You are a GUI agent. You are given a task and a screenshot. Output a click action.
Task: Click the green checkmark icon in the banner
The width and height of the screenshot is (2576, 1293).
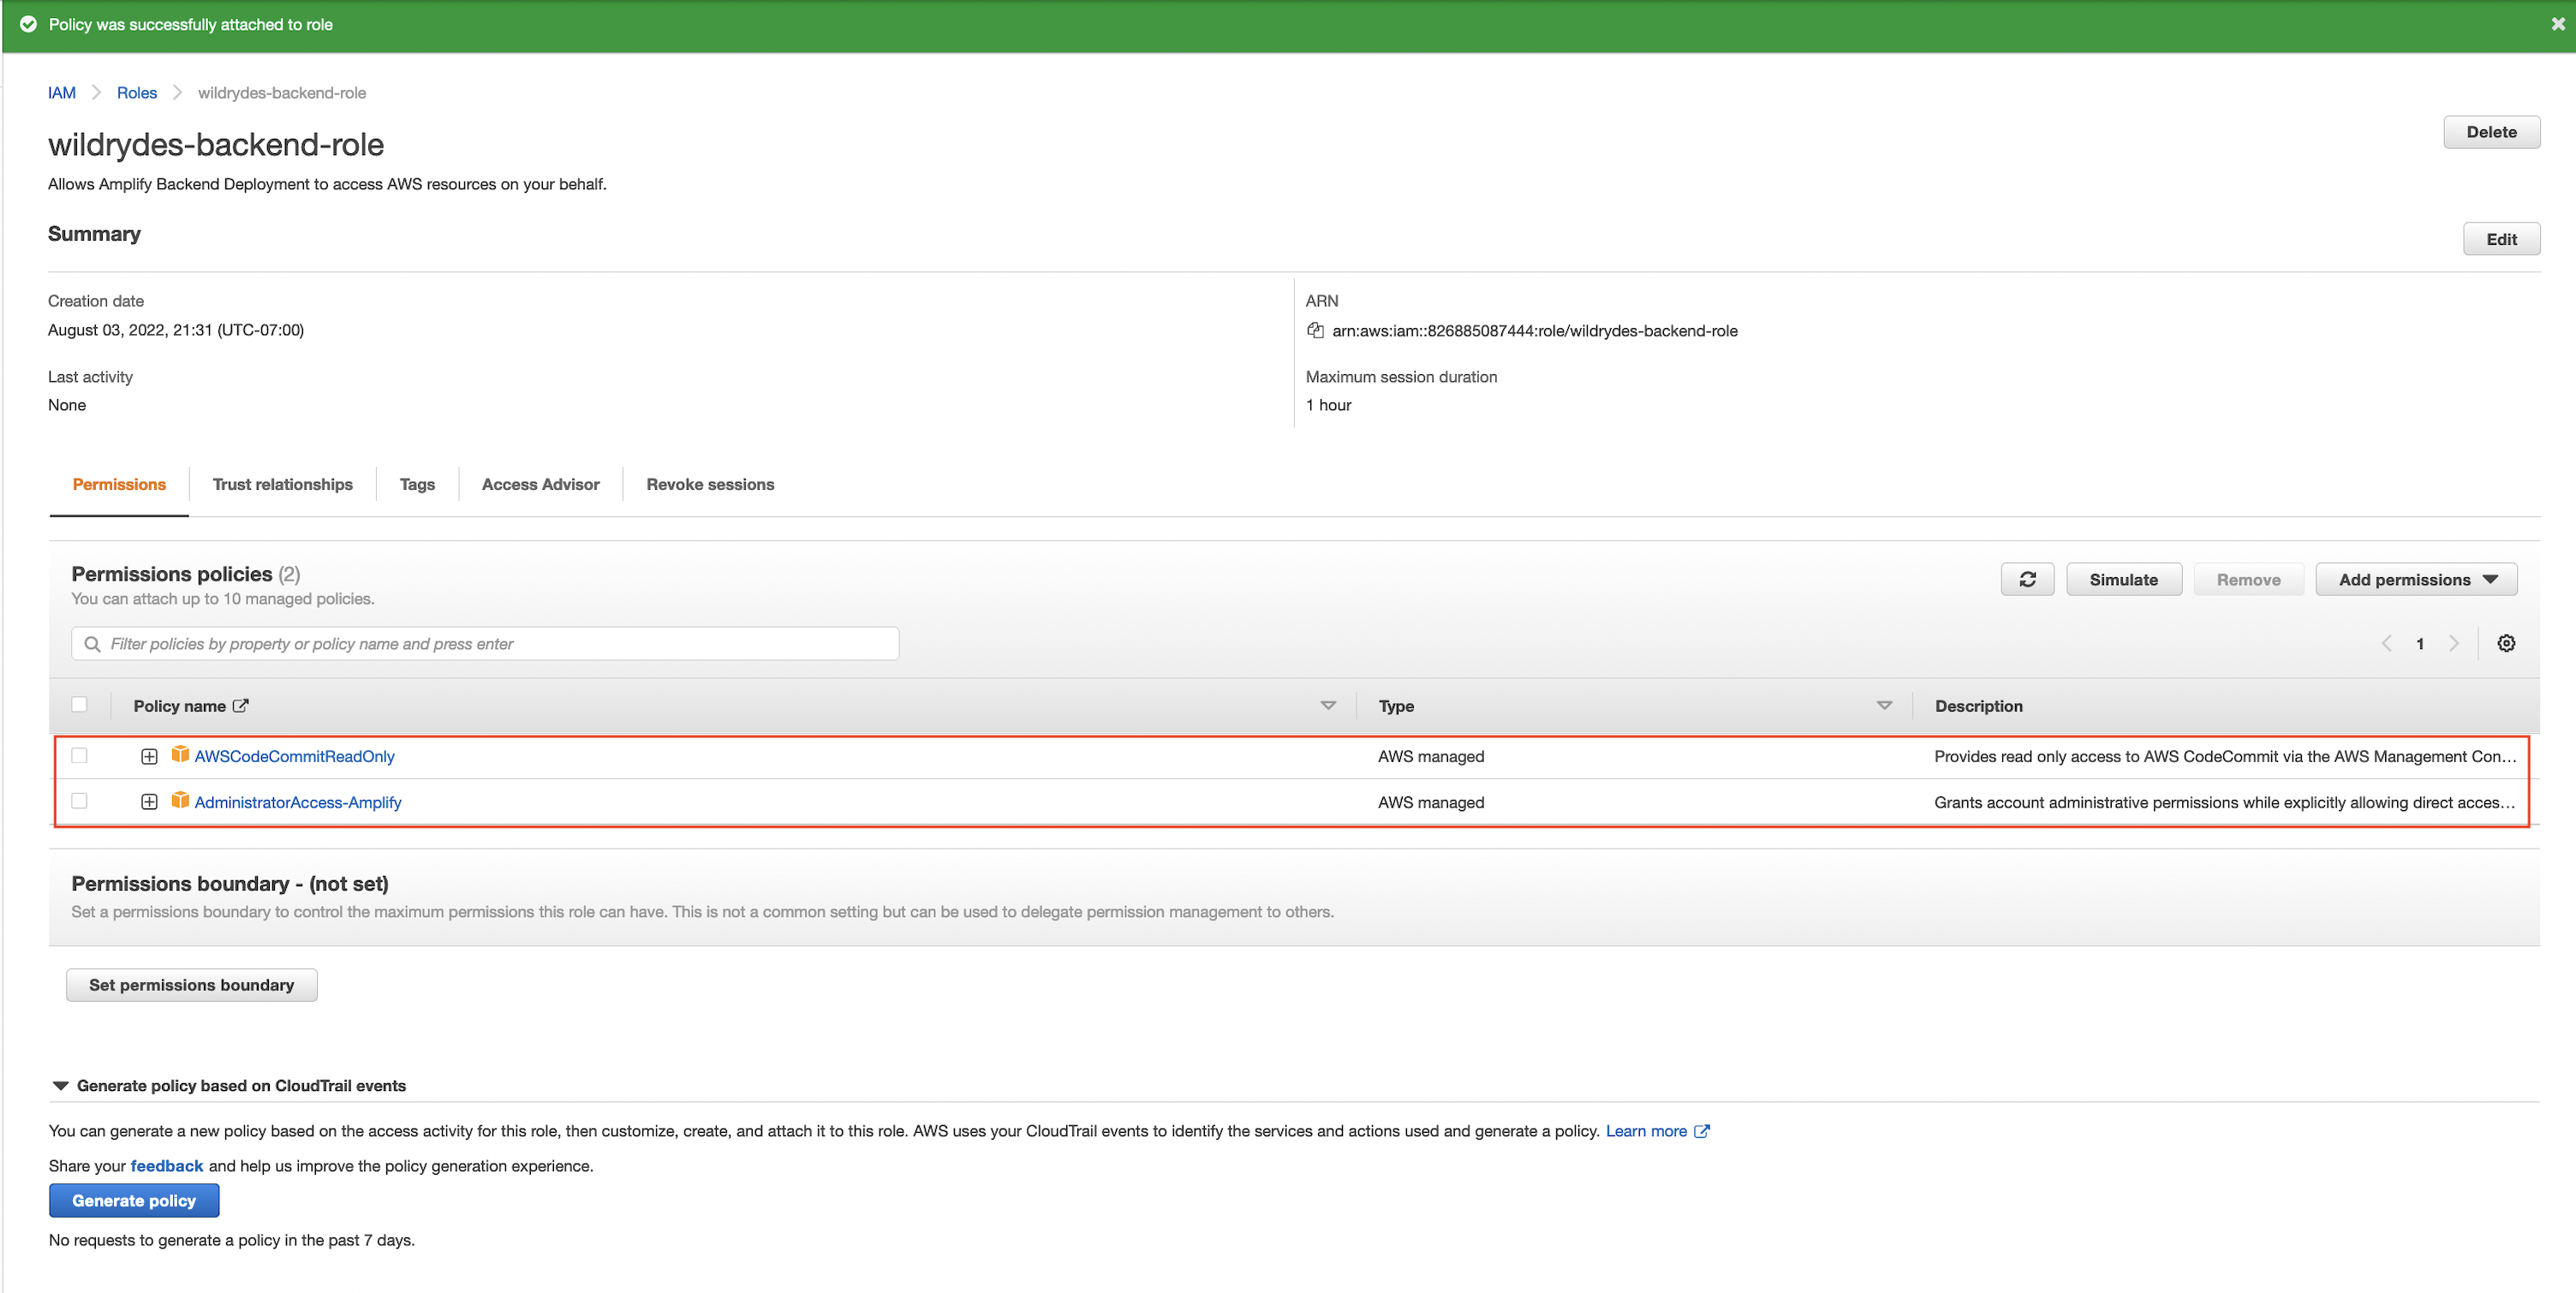click(x=28, y=24)
